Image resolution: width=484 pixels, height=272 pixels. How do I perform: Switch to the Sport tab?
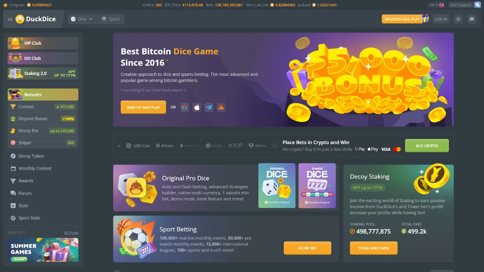pos(110,19)
